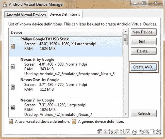Click the Device column header
This screenshot has width=165, height=139.
(x=66, y=33)
